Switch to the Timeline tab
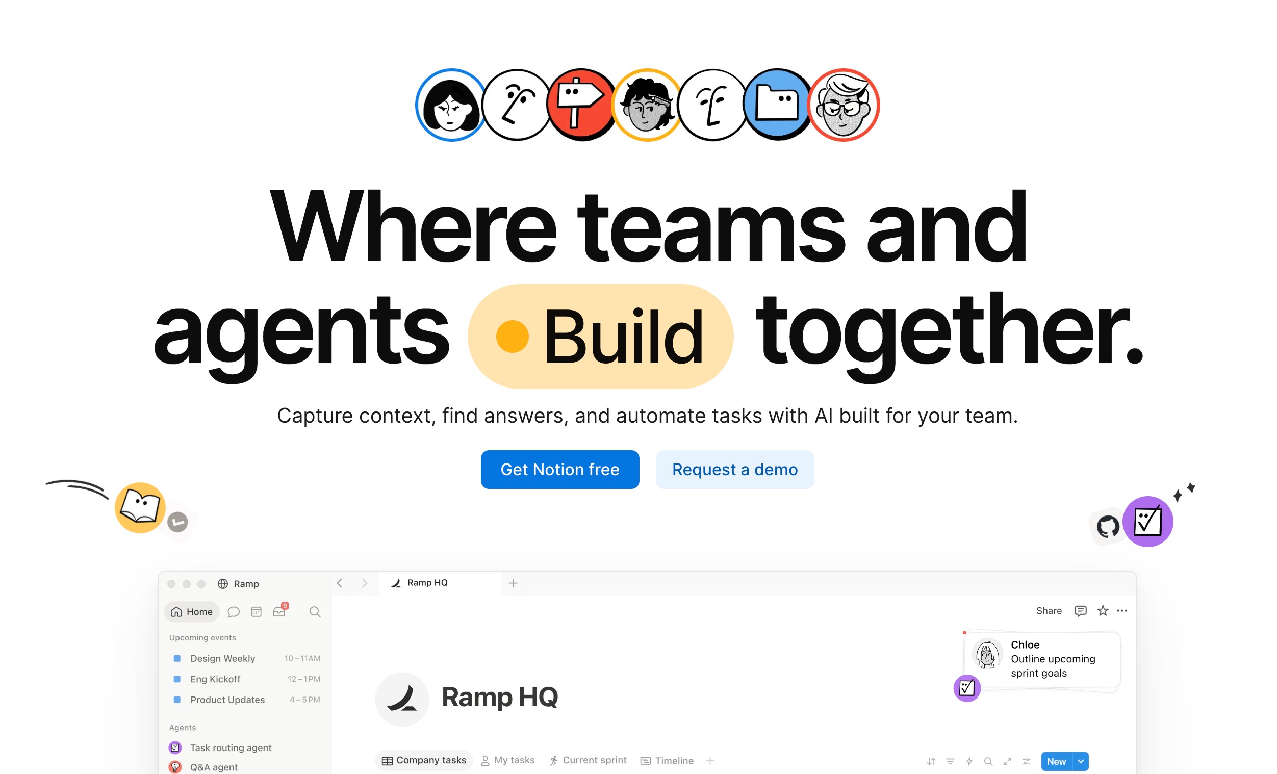The height and width of the screenshot is (774, 1277). click(x=667, y=761)
